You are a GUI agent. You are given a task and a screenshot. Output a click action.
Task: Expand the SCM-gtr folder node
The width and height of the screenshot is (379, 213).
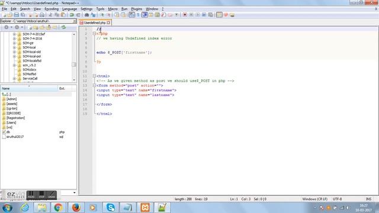(x=14, y=43)
